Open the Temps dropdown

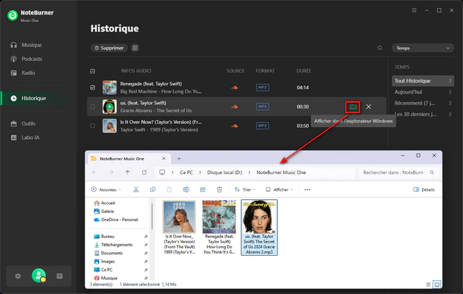tap(422, 48)
